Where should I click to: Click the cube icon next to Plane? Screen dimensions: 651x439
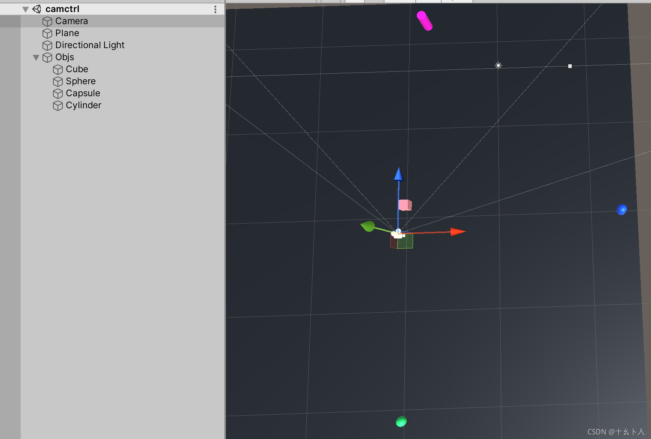(47, 33)
